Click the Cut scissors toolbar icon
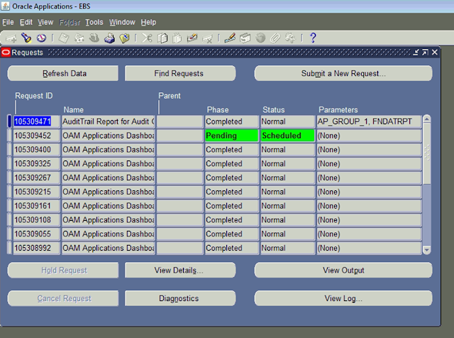Viewport: 454px width, 338px height. coord(147,38)
